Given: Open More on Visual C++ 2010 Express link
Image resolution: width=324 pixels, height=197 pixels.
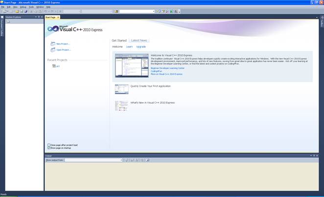Looking at the screenshot, I should tap(166, 74).
